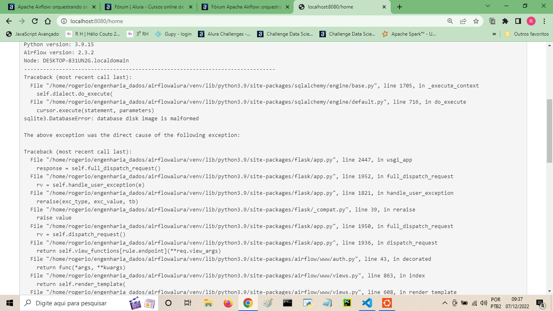The image size is (553, 311).
Task: Open the volume control in system tray
Action: tap(484, 303)
